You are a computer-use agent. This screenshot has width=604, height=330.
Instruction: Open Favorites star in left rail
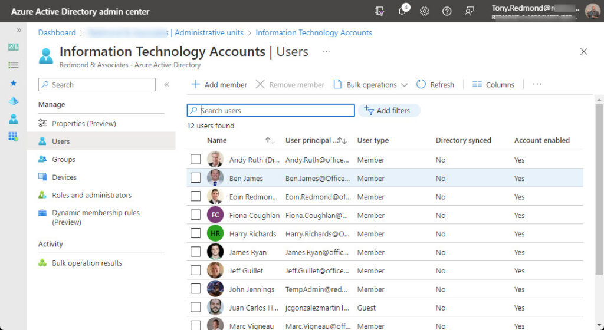pyautogui.click(x=14, y=83)
